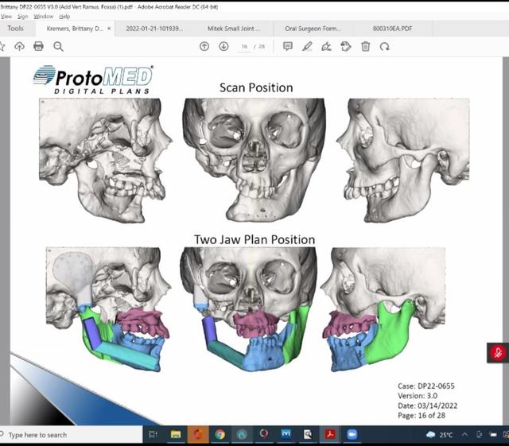Go to next page using down arrow
Screen dimensions: 509x446
click(x=223, y=46)
